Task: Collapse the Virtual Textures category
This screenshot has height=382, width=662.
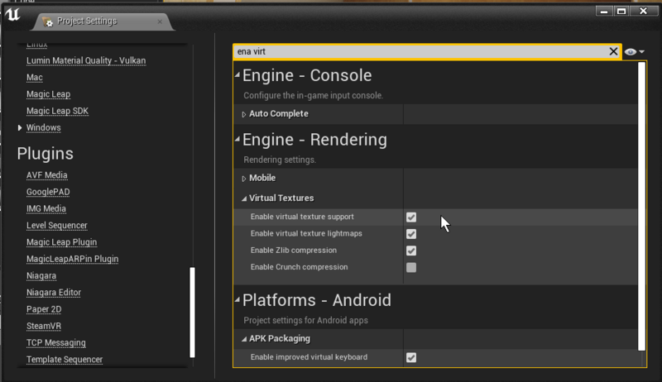Action: [x=244, y=198]
